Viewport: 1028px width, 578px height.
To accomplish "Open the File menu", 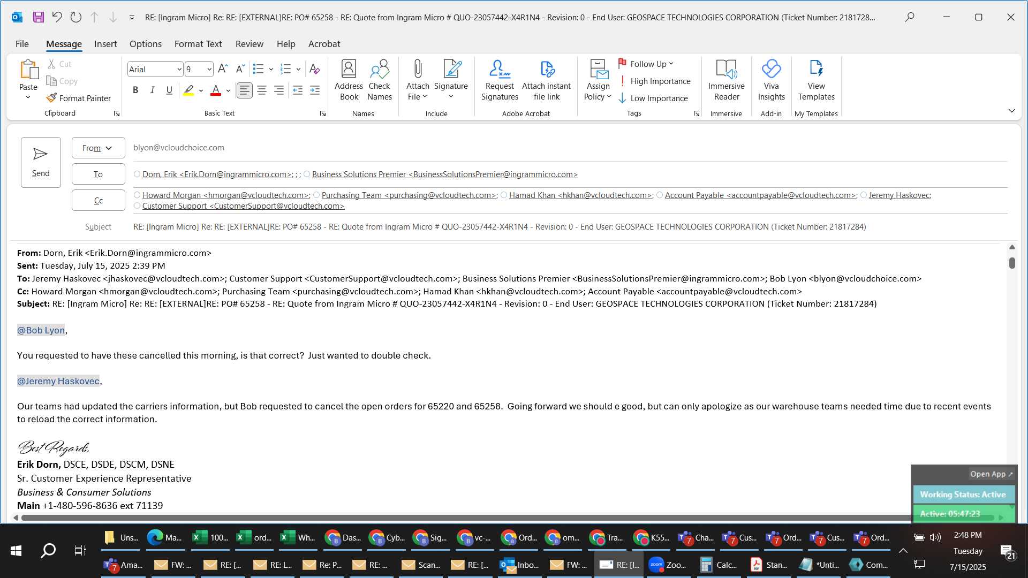I will pyautogui.click(x=22, y=44).
